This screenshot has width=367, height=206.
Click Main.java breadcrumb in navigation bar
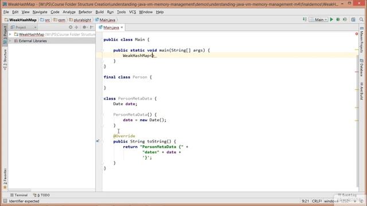click(106, 20)
